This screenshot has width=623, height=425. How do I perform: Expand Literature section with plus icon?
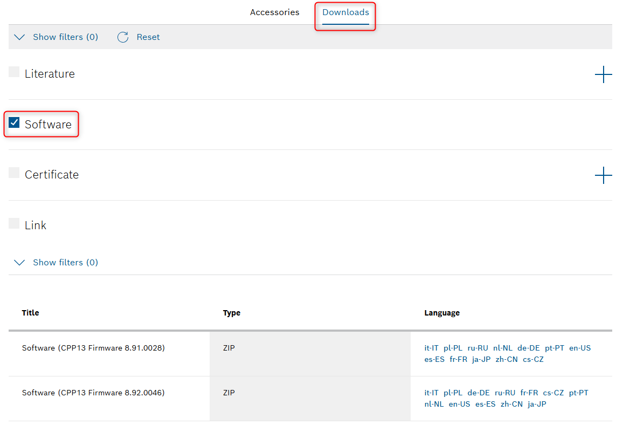(603, 74)
